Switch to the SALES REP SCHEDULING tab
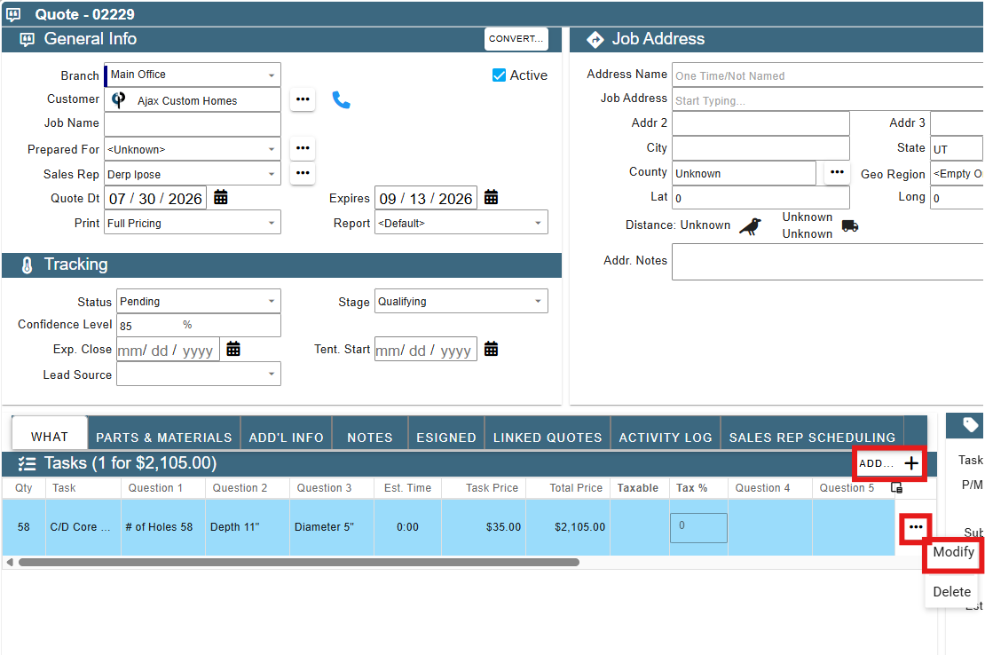The image size is (985, 655). click(812, 434)
